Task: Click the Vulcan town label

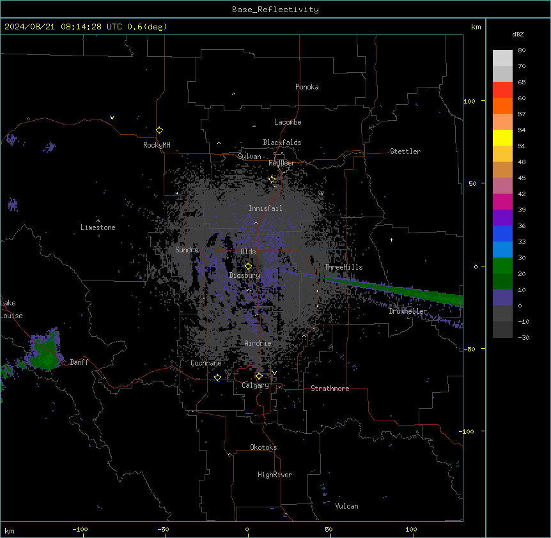Action: pos(346,506)
